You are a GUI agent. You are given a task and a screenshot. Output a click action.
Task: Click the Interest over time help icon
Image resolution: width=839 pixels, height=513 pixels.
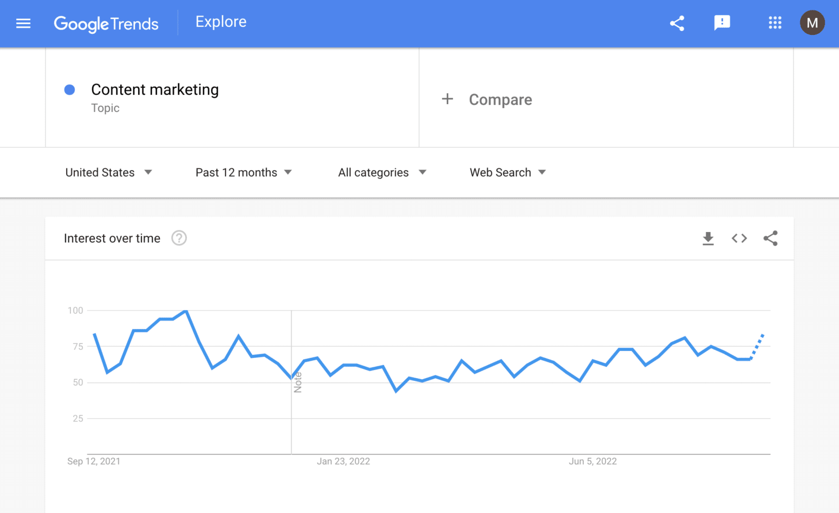tap(179, 238)
